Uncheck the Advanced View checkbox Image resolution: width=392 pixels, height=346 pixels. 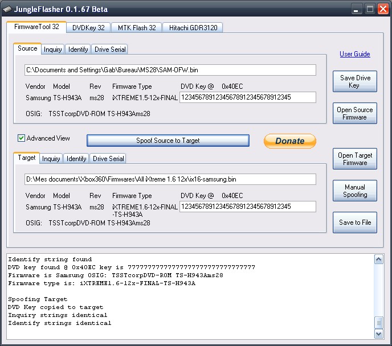pos(21,138)
